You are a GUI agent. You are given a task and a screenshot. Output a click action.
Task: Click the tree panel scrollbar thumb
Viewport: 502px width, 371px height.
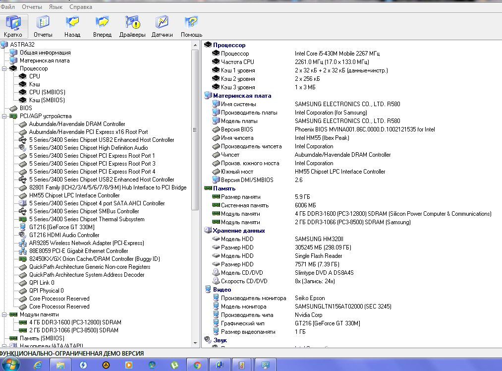tap(195, 130)
